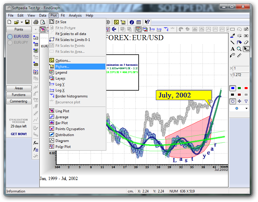258x202 pixels.
Task: Click the yellow Options toolbar icon
Action: [116, 22]
